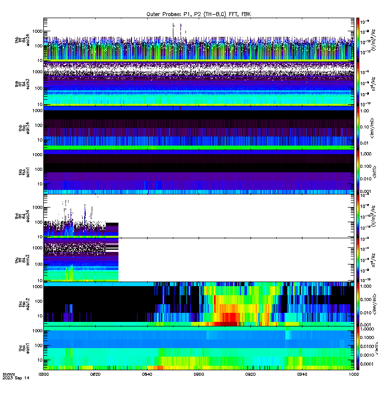Click the '0.10' tick on thb fbk edc34 color bar

click(x=364, y=127)
